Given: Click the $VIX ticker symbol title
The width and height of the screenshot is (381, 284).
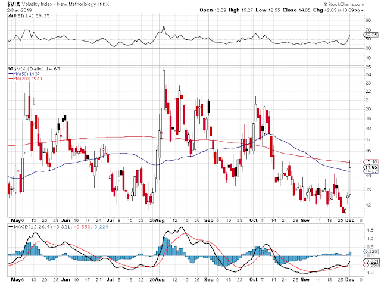Looking at the screenshot, I should 14,4.
